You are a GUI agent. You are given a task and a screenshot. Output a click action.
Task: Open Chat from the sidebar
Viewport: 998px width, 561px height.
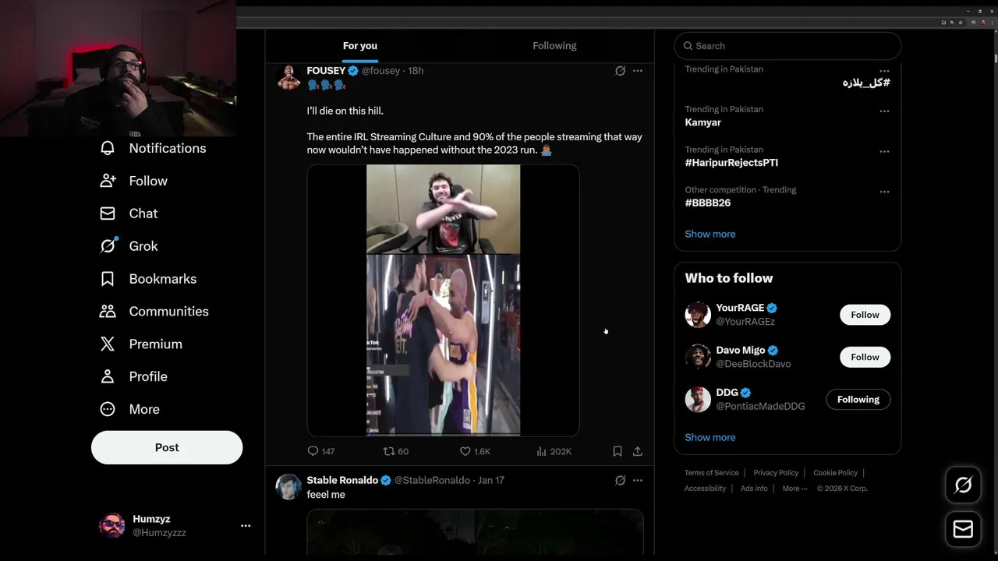(x=129, y=213)
